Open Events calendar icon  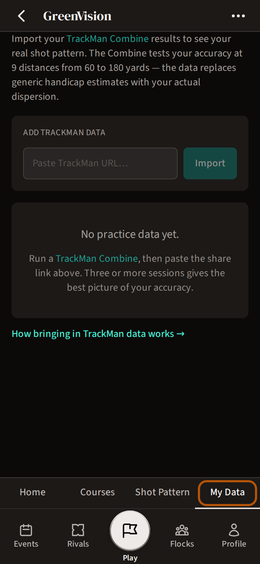pyautogui.click(x=26, y=530)
